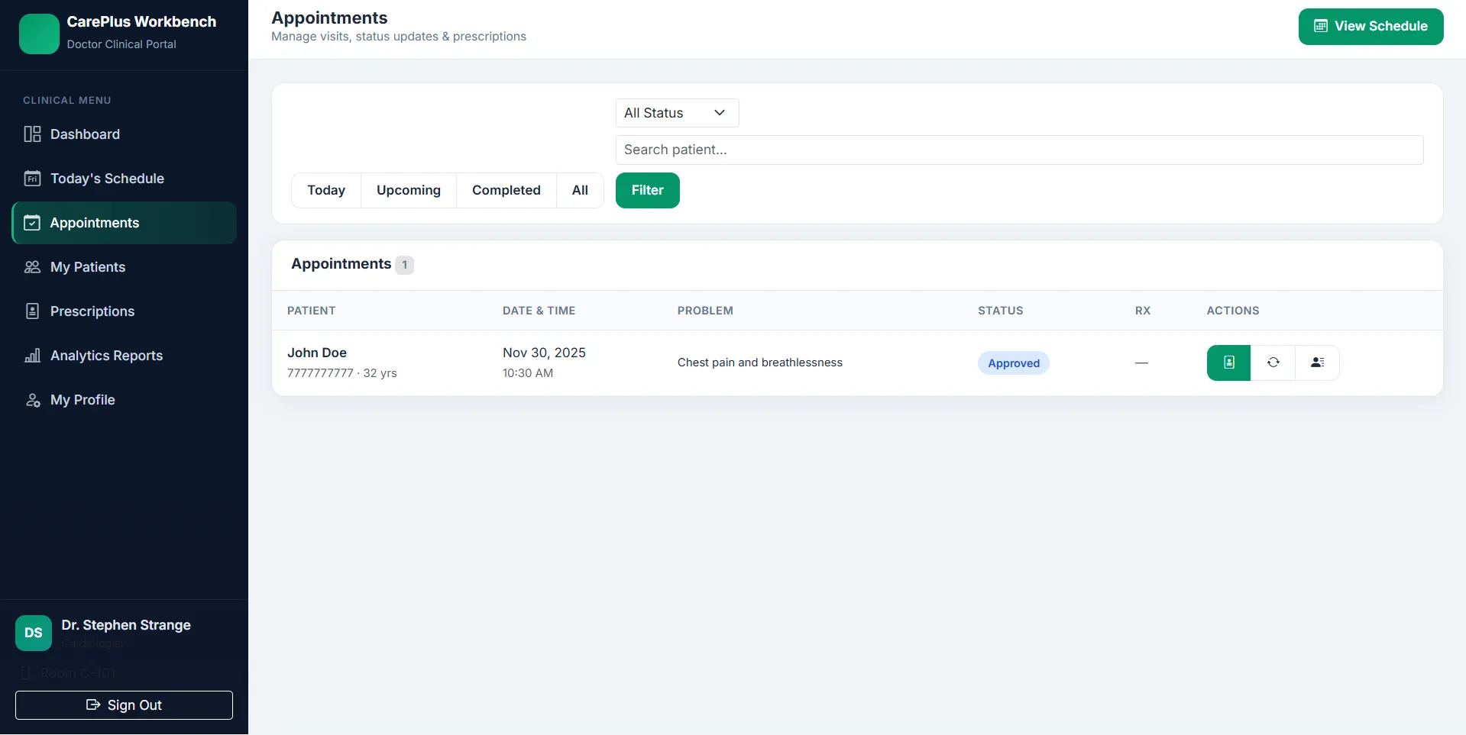Click the Search patient input field
The width and height of the screenshot is (1466, 735).
pos(1019,150)
